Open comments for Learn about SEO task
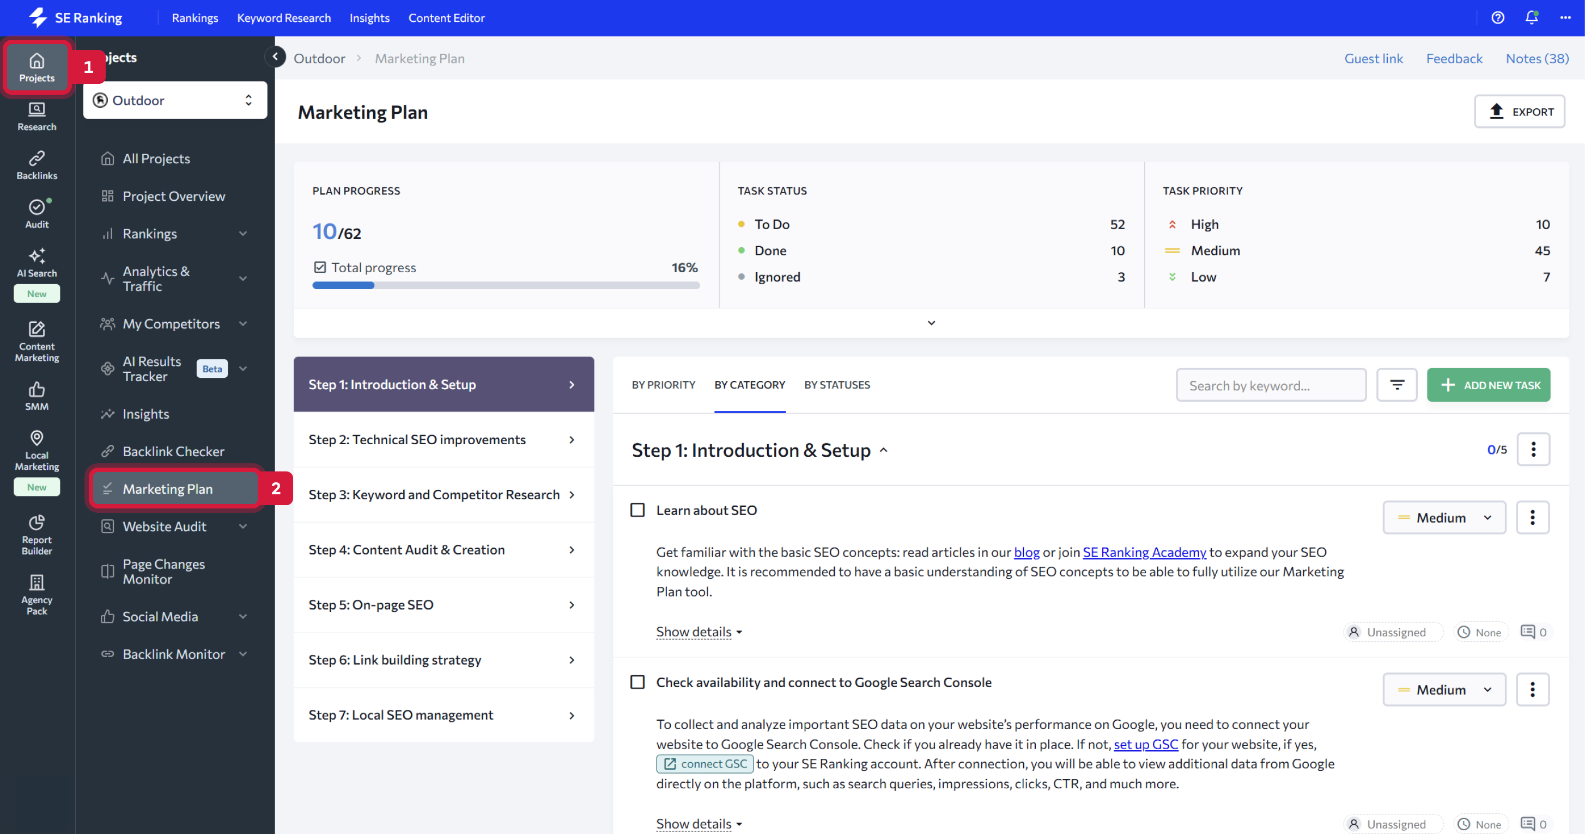Viewport: 1585px width, 834px height. [1534, 632]
